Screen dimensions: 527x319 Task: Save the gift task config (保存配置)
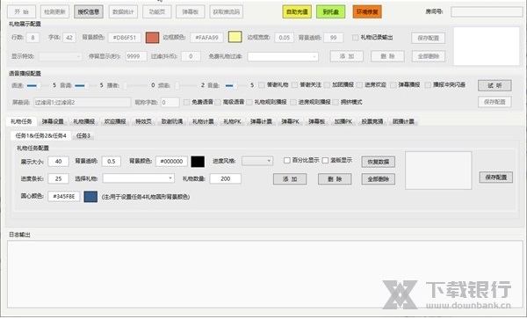tap(496, 178)
